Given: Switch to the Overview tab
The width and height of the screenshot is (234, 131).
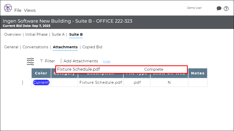Looking at the screenshot, I should 13,34.
